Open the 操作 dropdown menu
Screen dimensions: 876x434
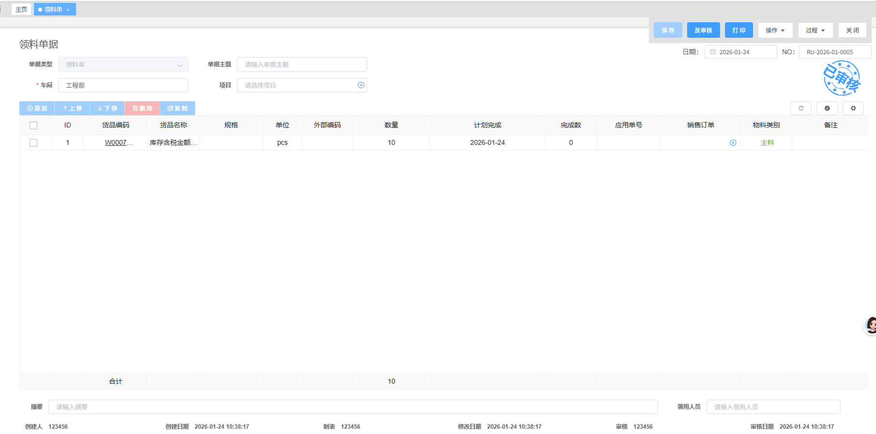775,31
